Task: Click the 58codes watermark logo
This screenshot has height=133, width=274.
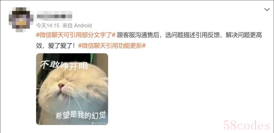Action: click(247, 125)
